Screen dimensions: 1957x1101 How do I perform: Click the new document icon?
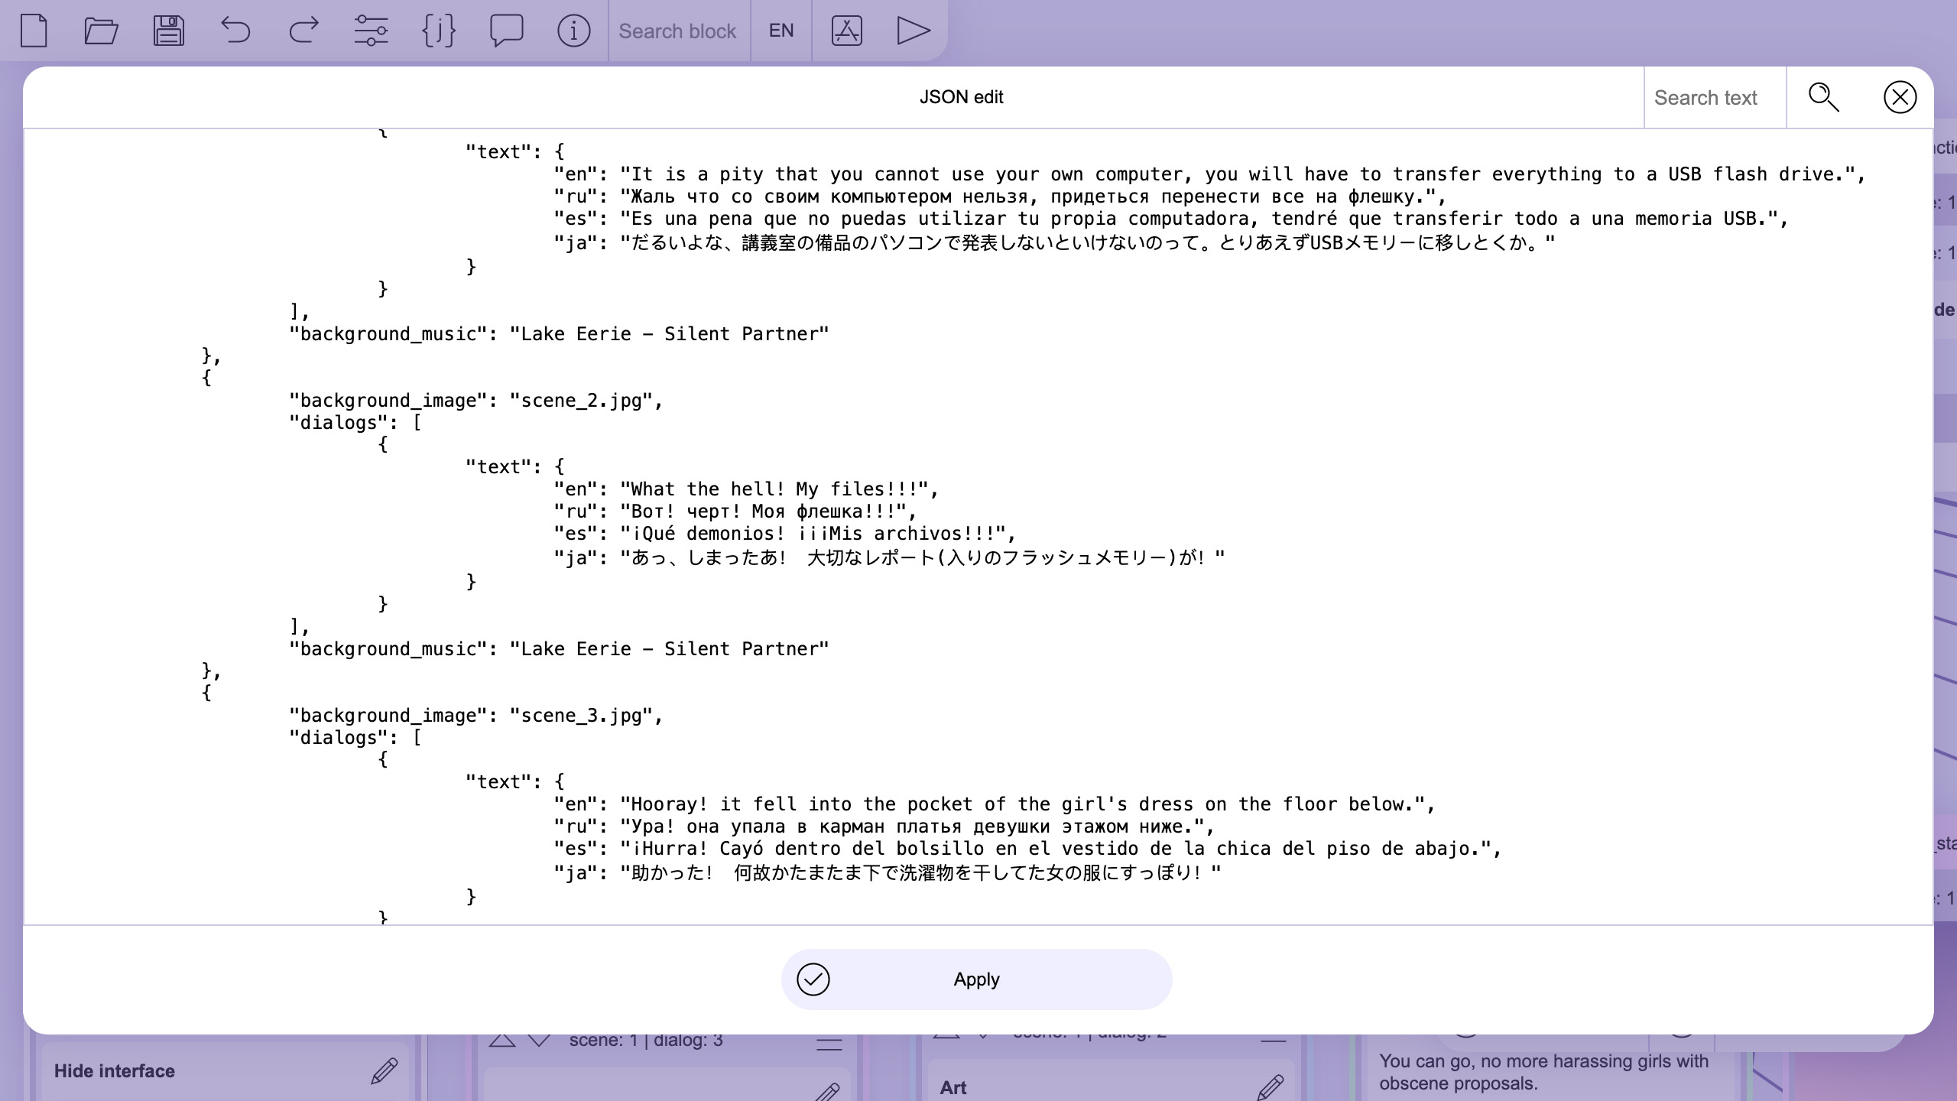(x=34, y=30)
